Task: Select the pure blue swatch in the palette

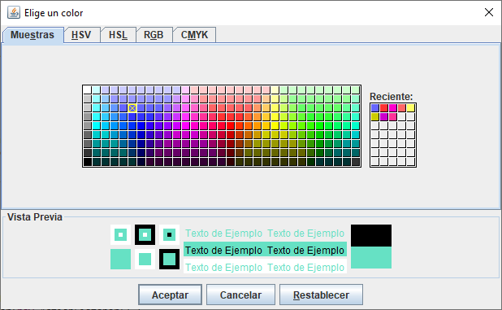Action: [141, 126]
